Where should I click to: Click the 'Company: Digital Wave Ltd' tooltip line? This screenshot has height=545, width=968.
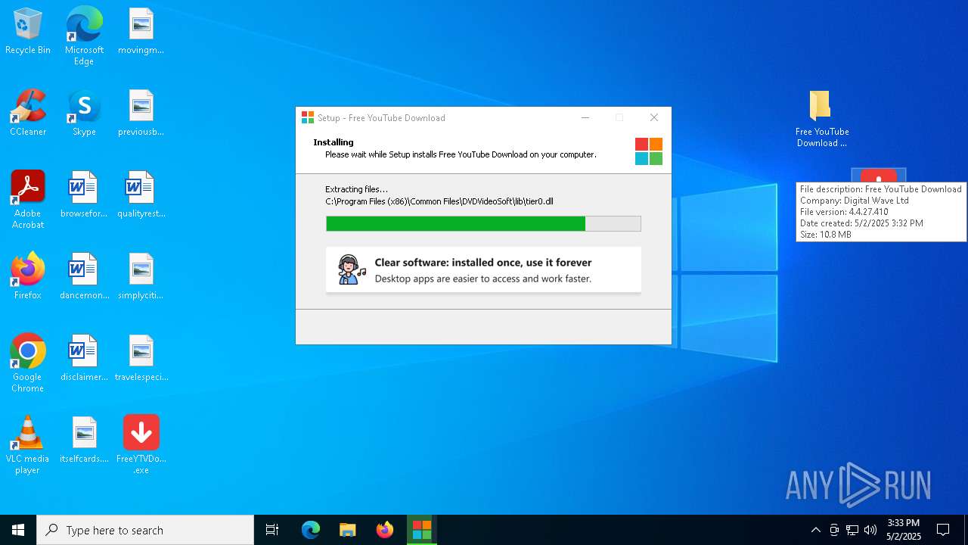[855, 201]
